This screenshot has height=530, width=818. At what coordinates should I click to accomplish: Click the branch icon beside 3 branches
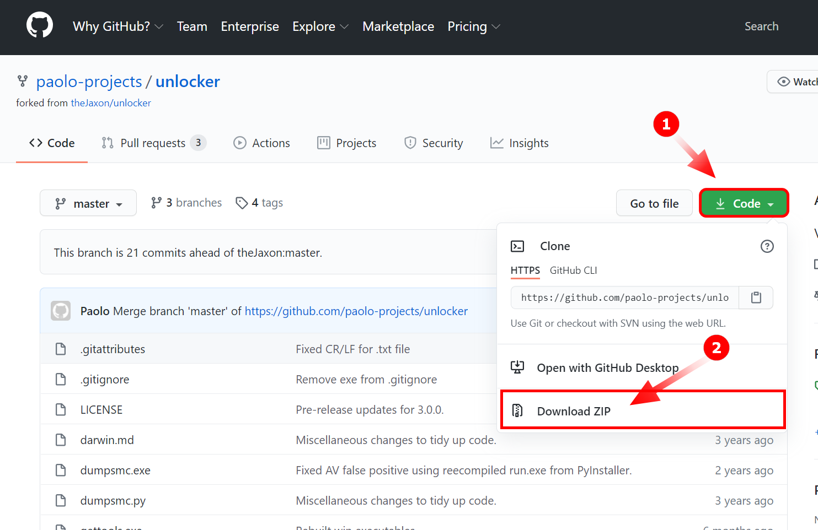(x=157, y=203)
